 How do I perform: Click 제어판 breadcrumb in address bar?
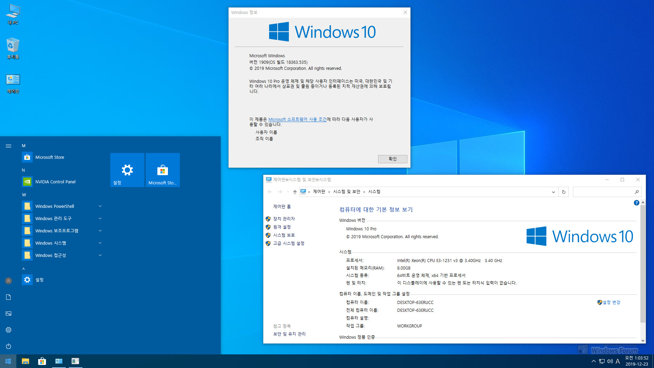point(319,191)
